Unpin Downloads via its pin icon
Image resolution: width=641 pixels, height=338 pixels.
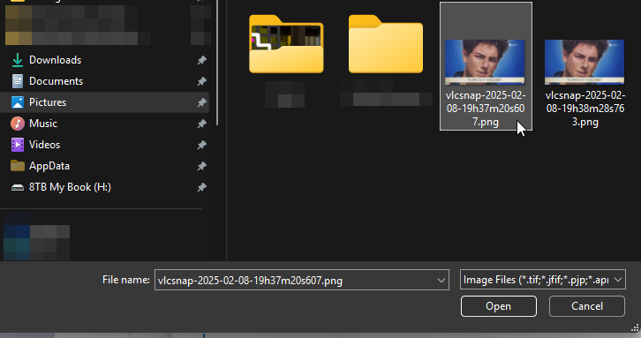[201, 61]
